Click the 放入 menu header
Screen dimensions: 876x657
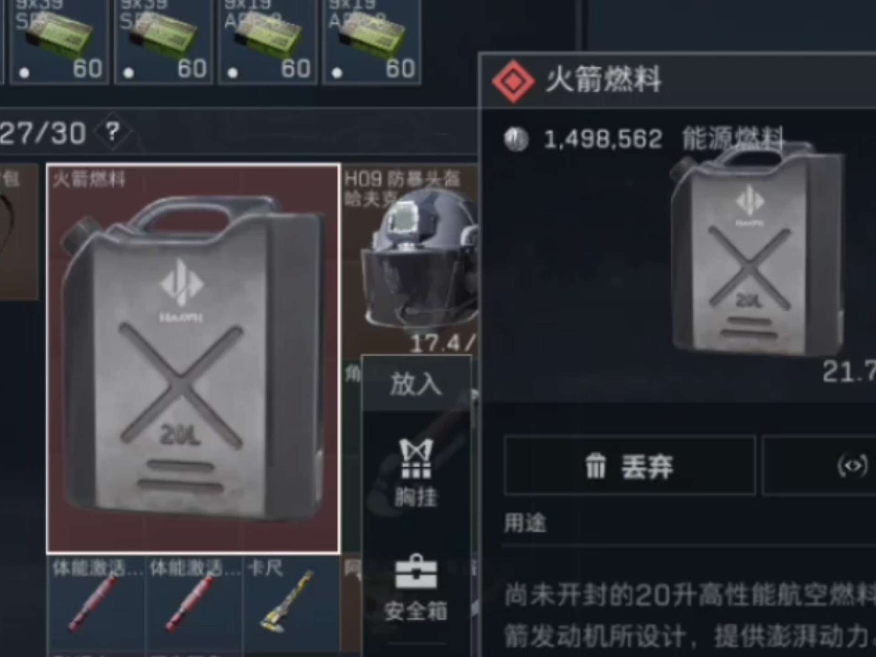tap(416, 384)
